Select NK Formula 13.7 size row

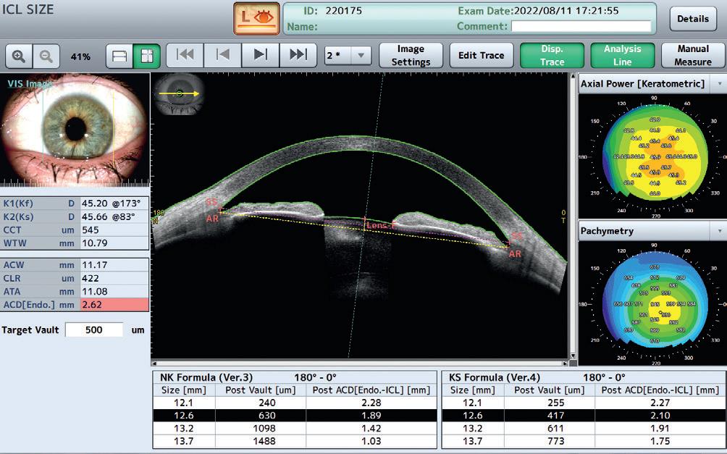tap(295, 441)
